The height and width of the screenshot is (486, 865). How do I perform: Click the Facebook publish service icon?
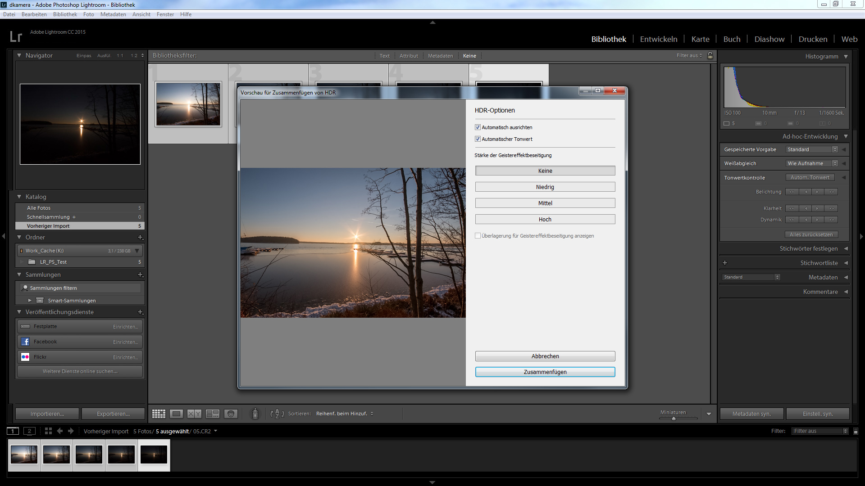click(25, 342)
